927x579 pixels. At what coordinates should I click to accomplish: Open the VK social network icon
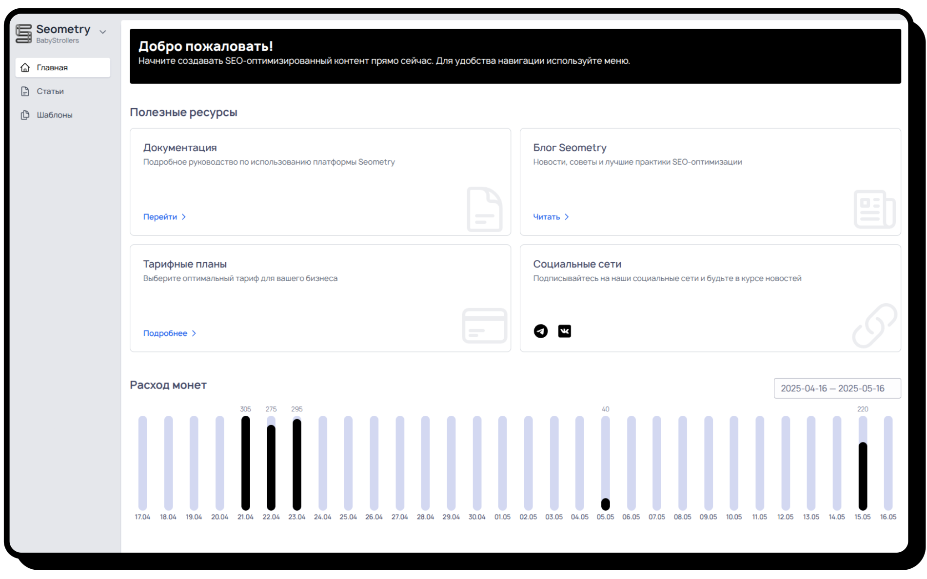[x=564, y=331]
